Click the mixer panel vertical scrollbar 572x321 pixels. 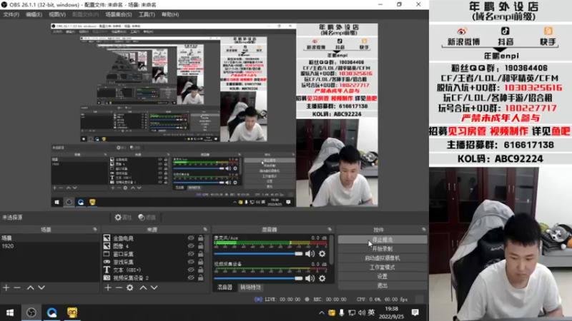(x=331, y=250)
